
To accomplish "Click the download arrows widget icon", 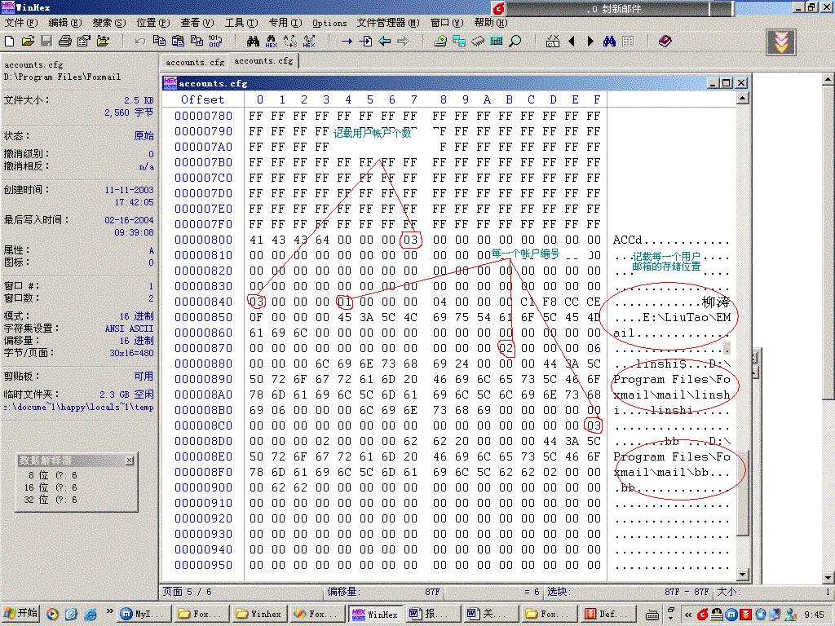I will [780, 42].
